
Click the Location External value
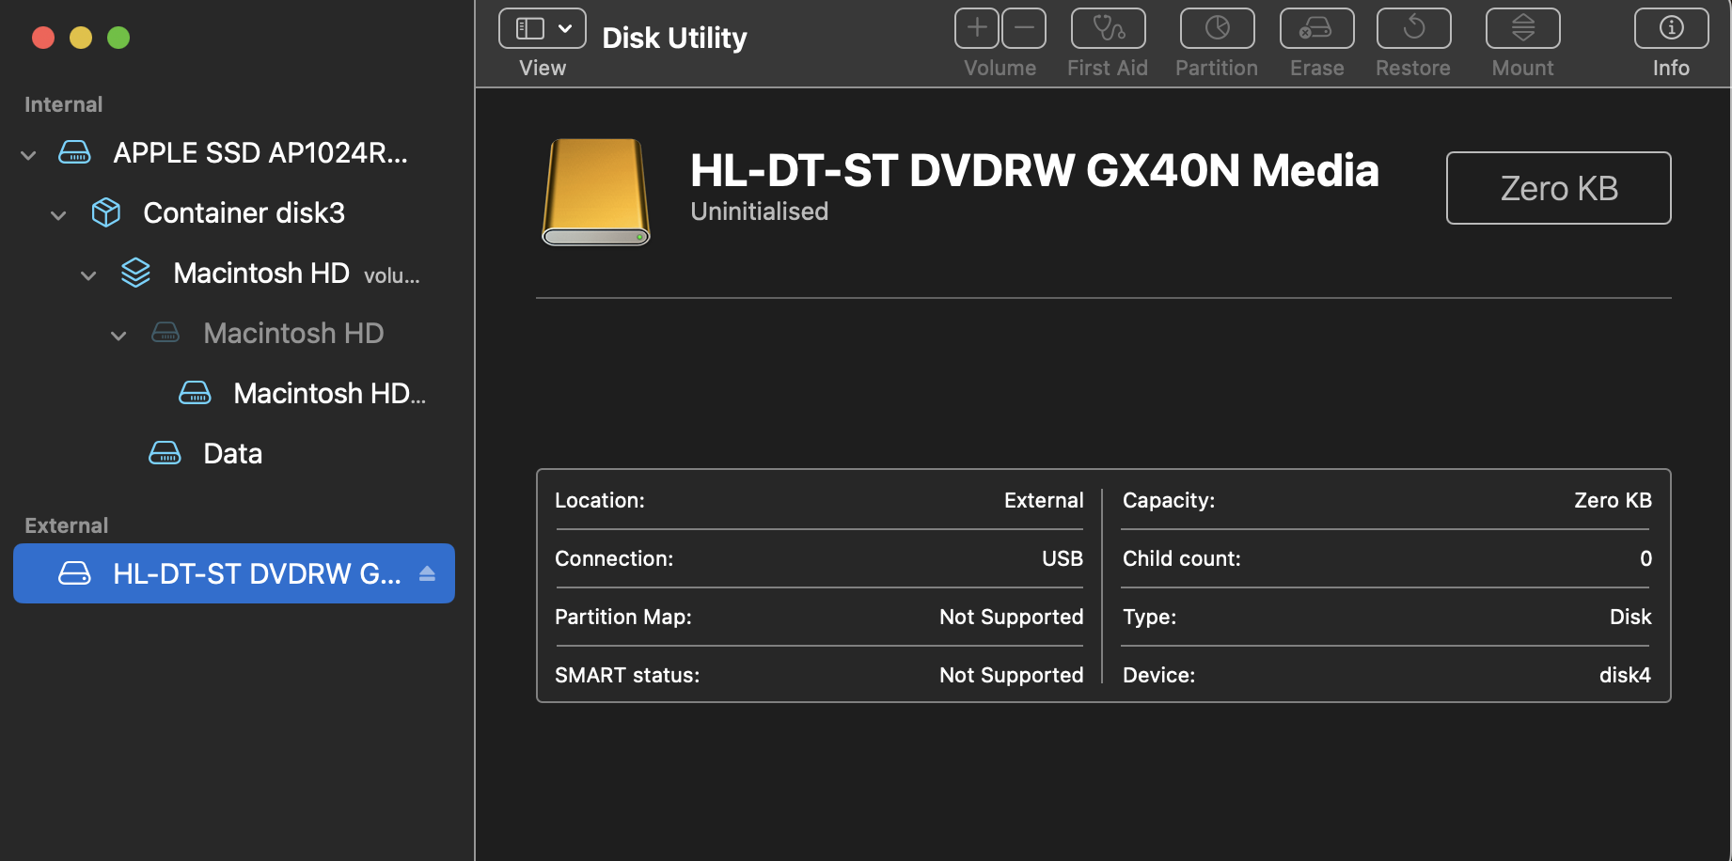pos(1044,500)
